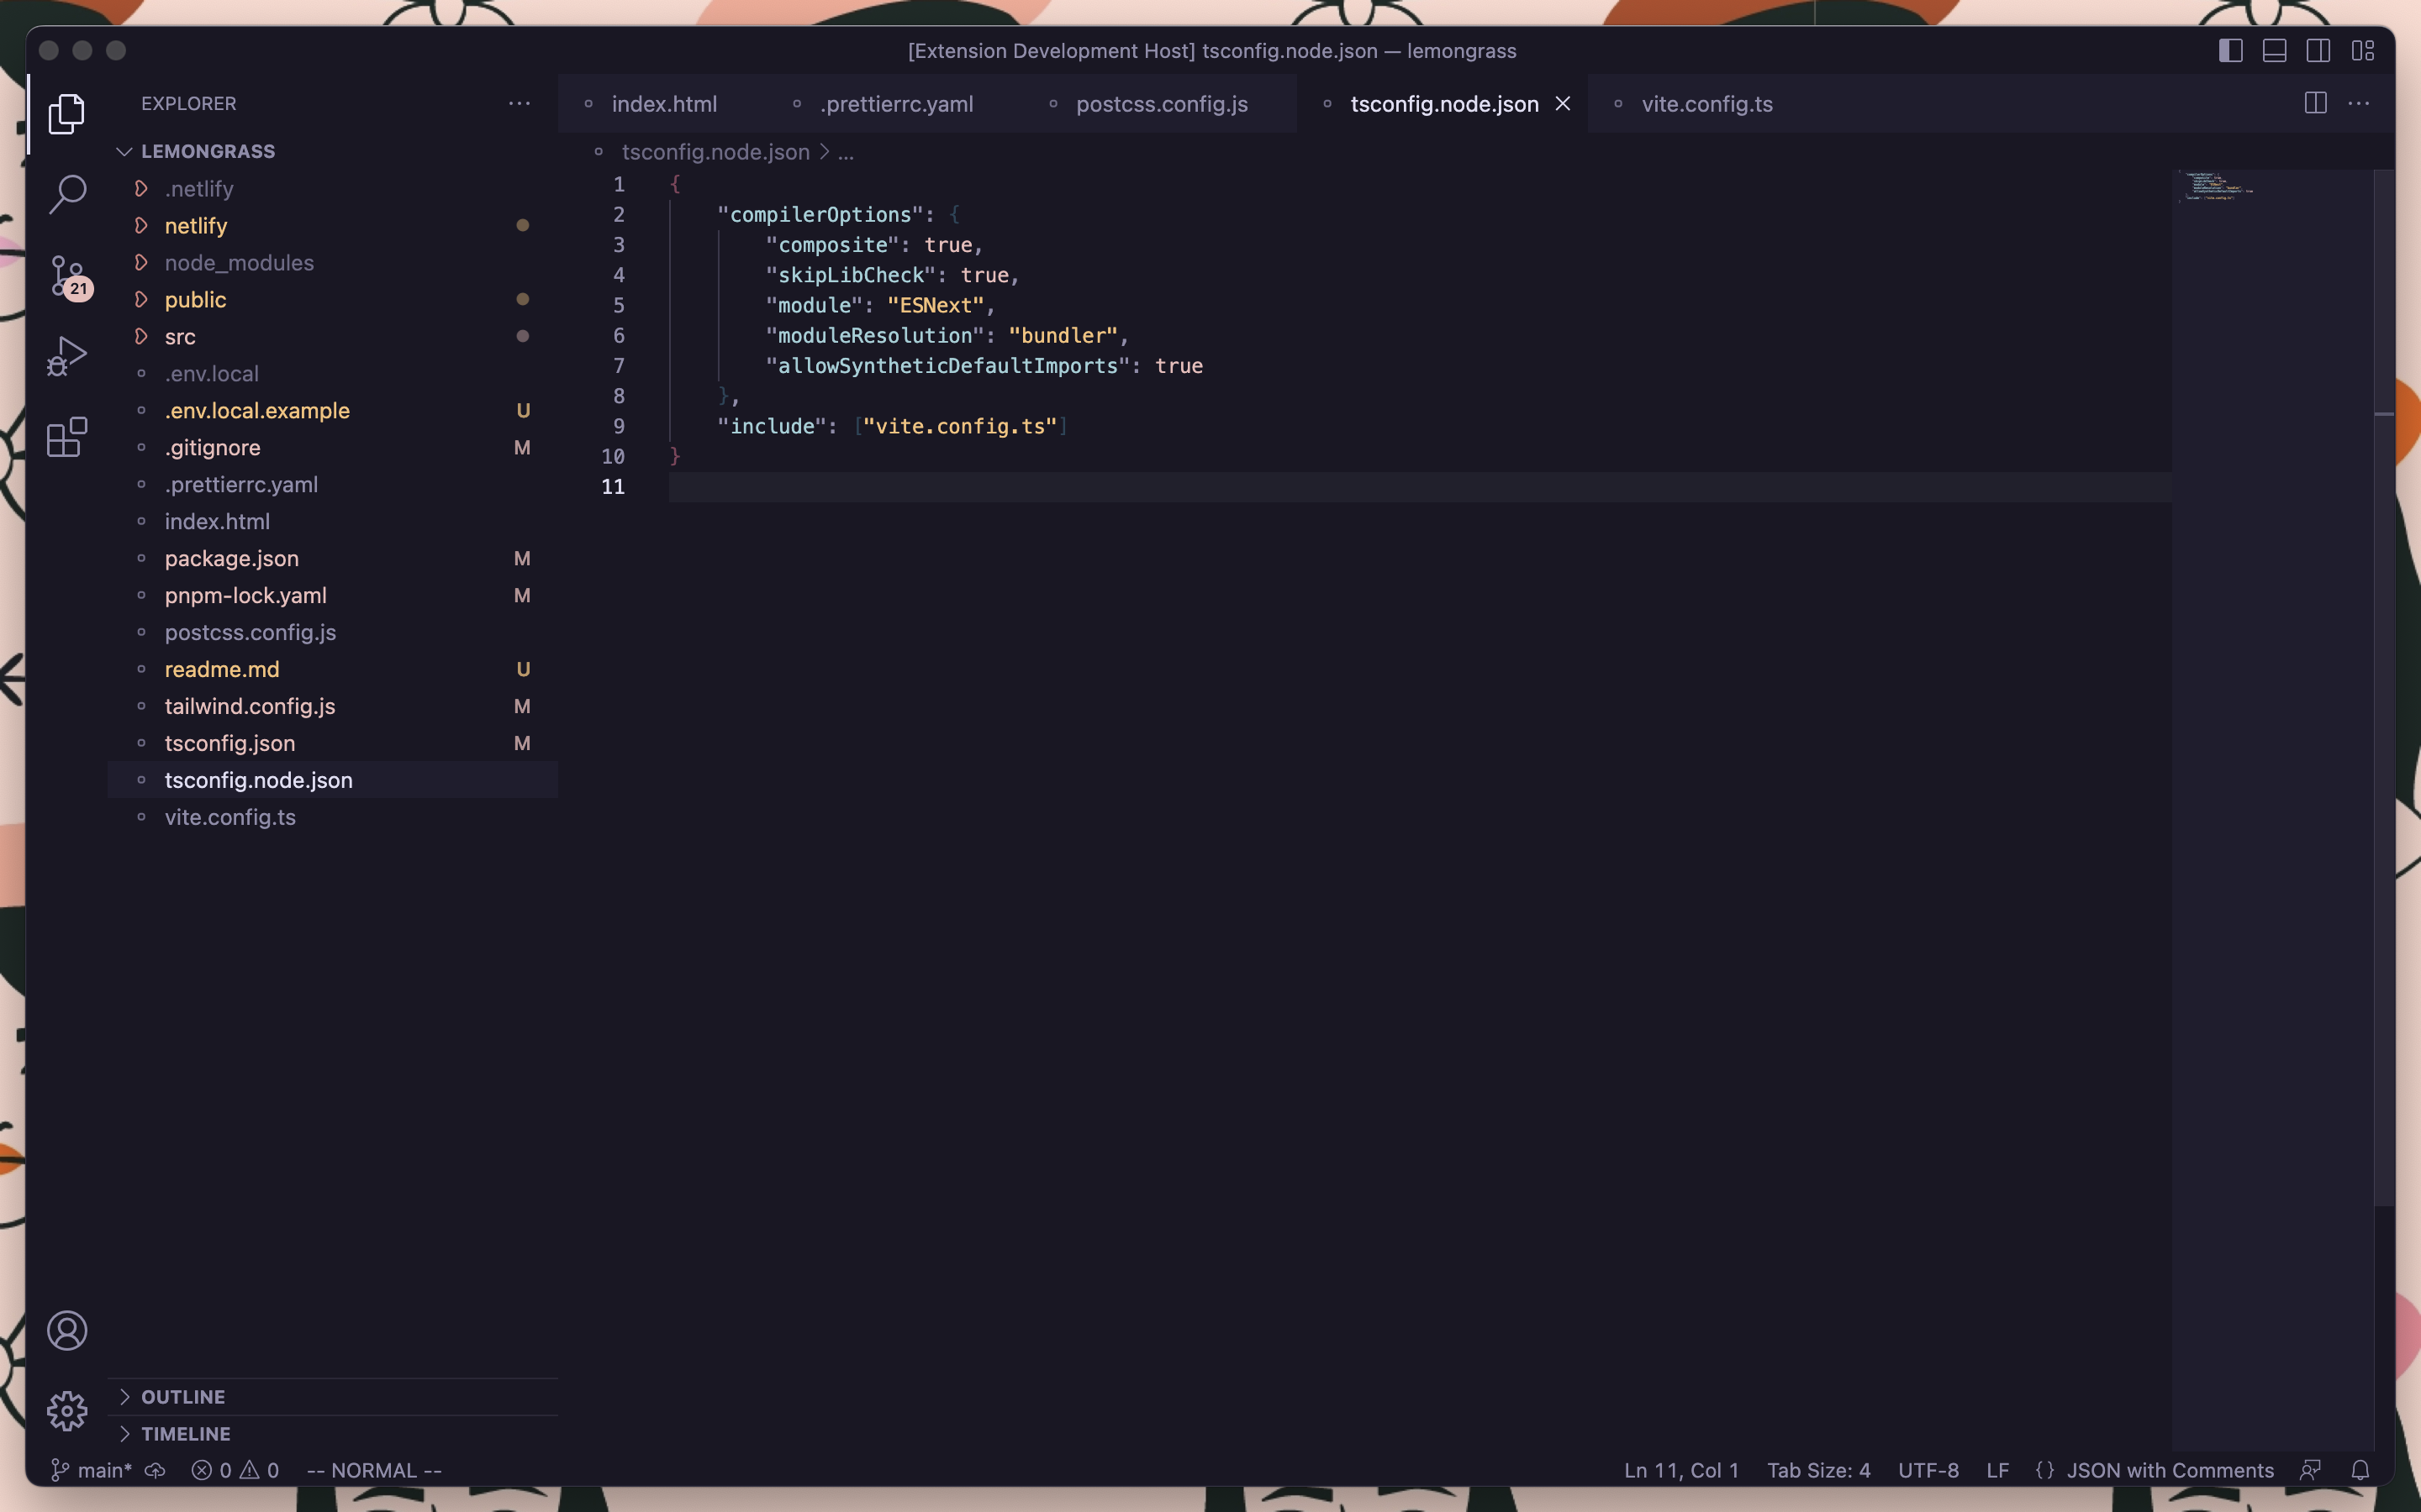The image size is (2421, 1512).
Task: Open the Manage settings gear menu
Action: (x=66, y=1410)
